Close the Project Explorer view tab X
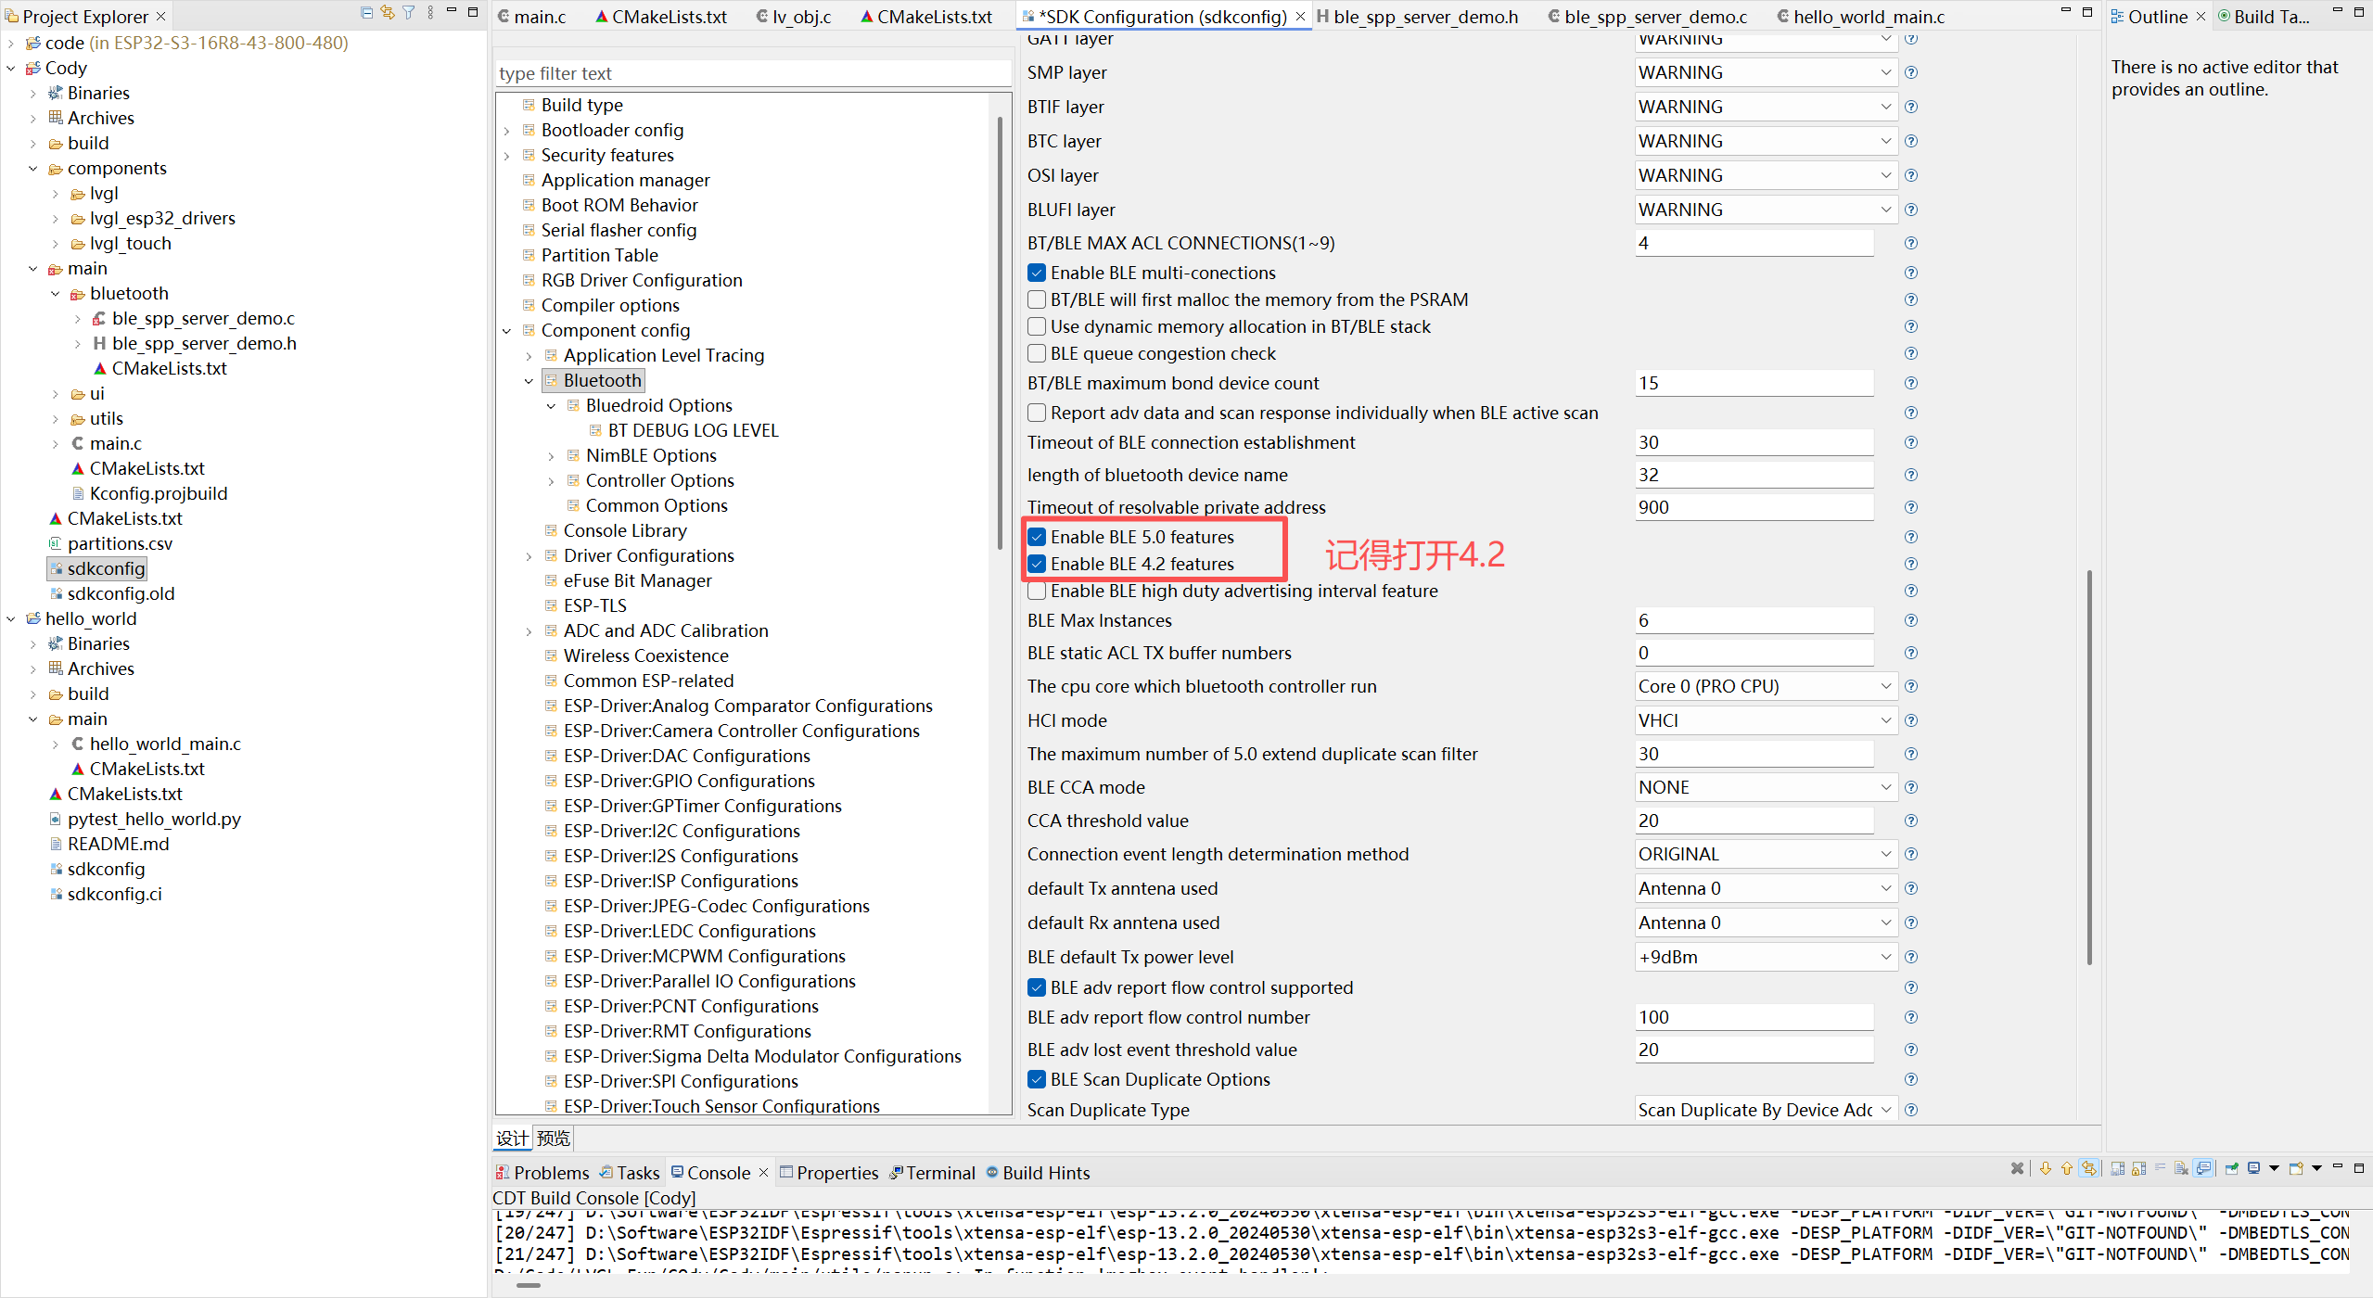Image resolution: width=2373 pixels, height=1298 pixels. (160, 17)
